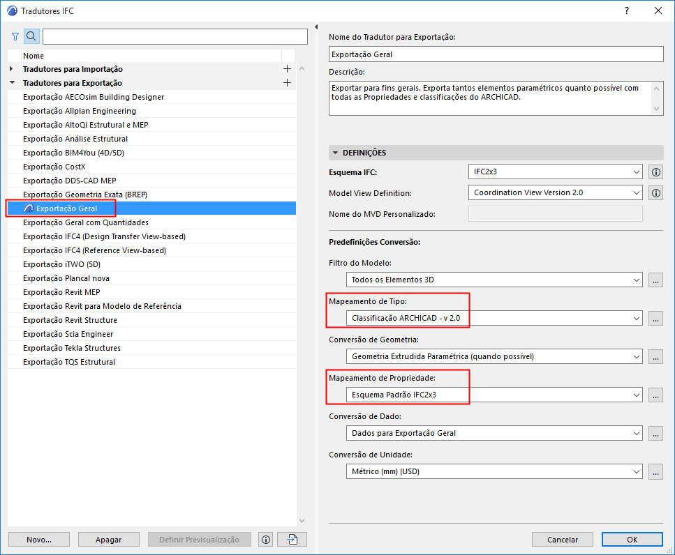The image size is (675, 555).
Task: Select the Exportação Geral translator row
Action: [151, 208]
